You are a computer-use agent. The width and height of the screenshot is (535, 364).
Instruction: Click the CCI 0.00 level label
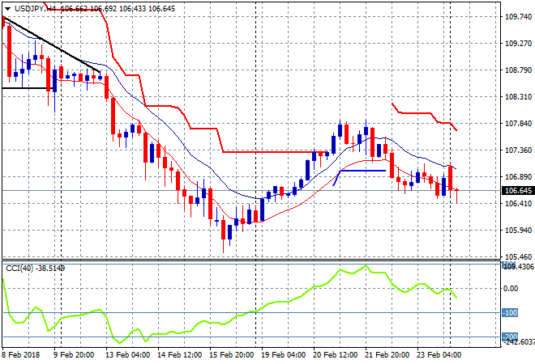[x=511, y=289]
